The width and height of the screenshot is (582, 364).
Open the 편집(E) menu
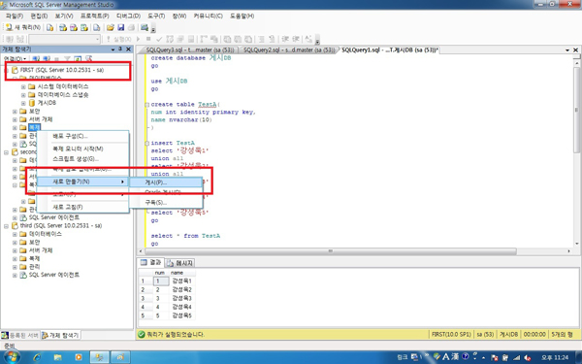39,16
